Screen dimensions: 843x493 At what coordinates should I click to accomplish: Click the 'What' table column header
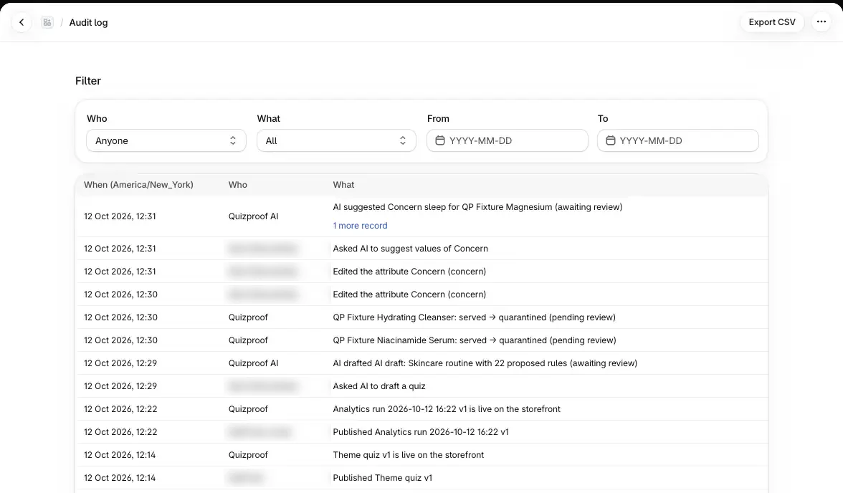click(343, 184)
